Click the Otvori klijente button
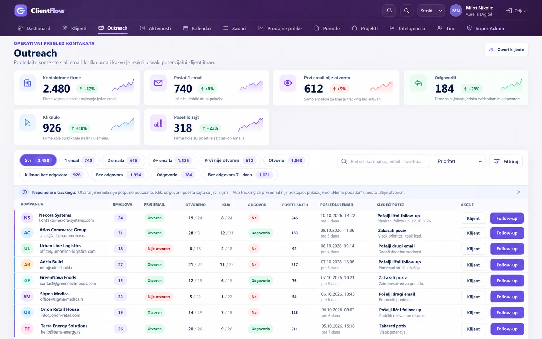Screen dimensions: 542x339 [506, 50]
